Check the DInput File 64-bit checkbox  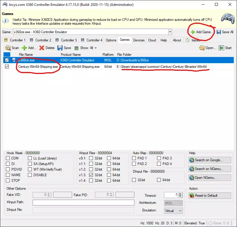[x=159, y=180]
